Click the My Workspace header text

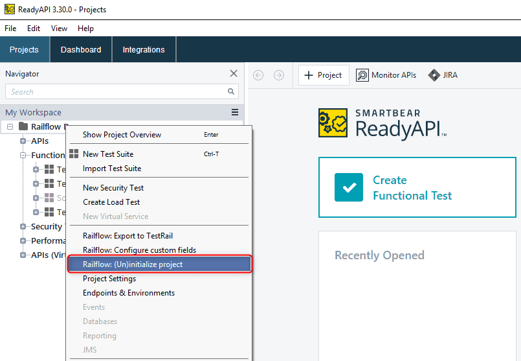pos(33,113)
